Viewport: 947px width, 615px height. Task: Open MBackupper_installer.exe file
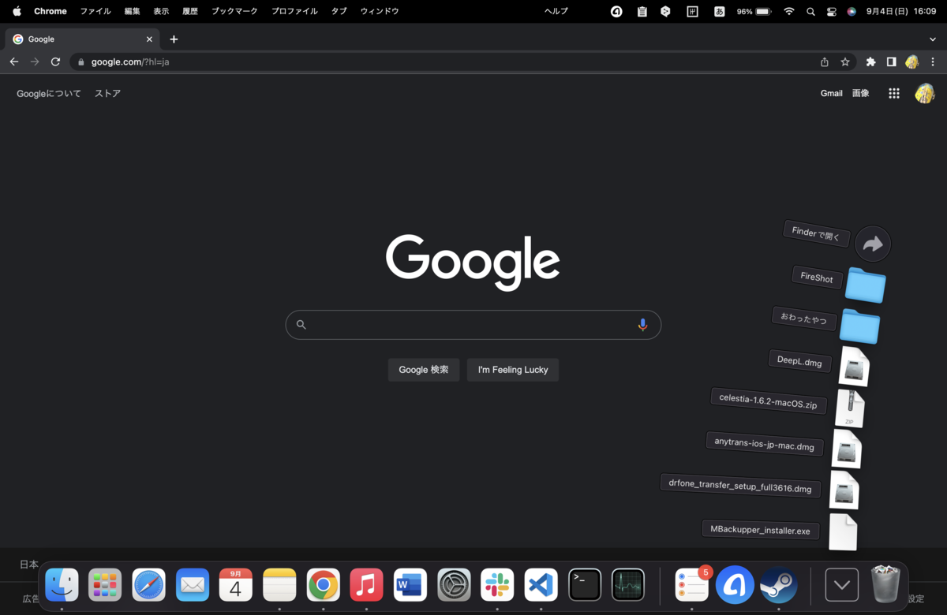coord(843,532)
